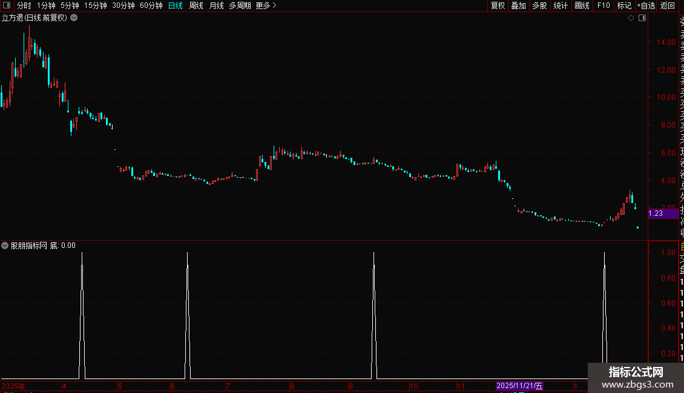
Task: Add stock via +自选 button
Action: (646, 5)
